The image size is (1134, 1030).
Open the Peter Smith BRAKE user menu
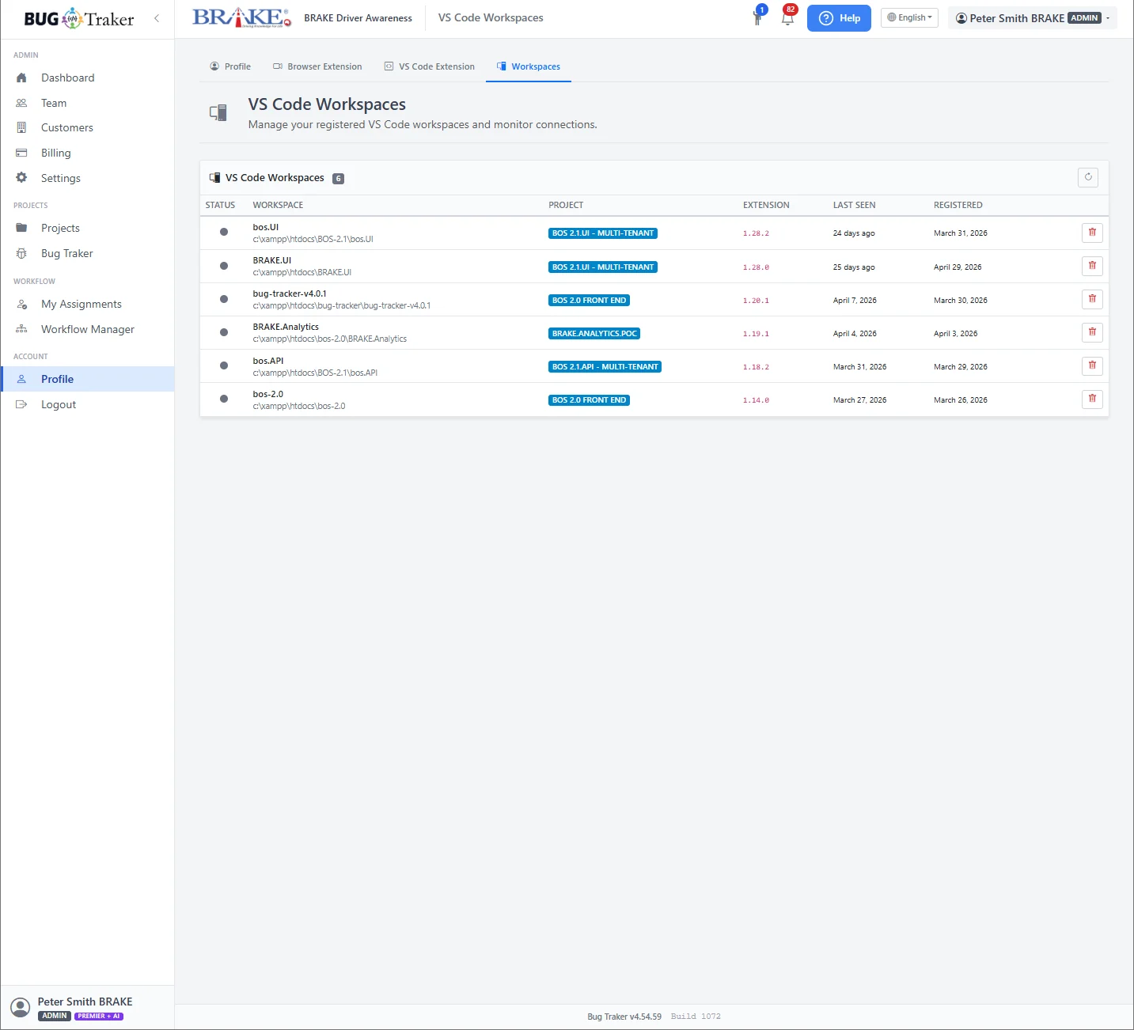[1033, 18]
